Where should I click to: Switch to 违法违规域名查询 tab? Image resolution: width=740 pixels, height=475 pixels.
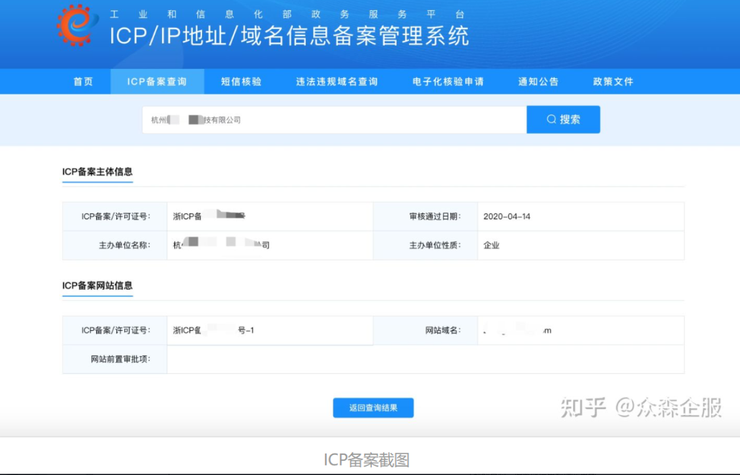337,82
